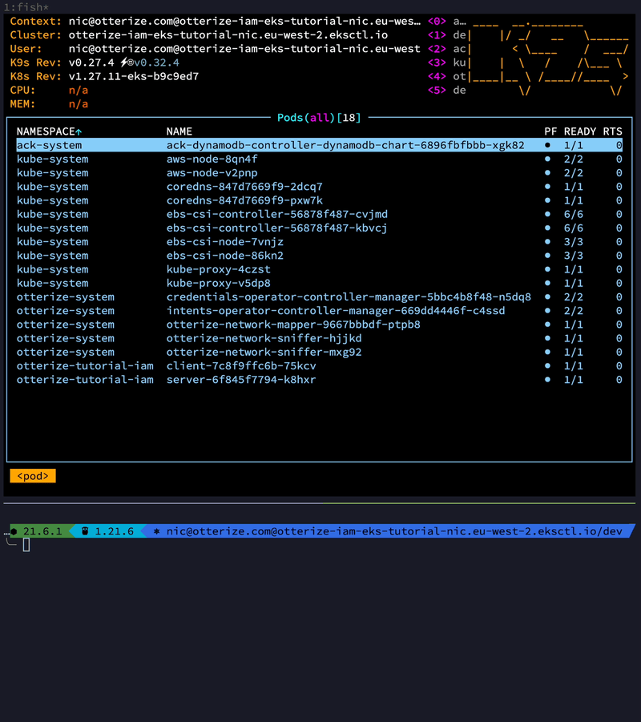The height and width of the screenshot is (722, 641).
Task: Click the Node.js 21.6.1 prompt segment
Action: pos(39,531)
